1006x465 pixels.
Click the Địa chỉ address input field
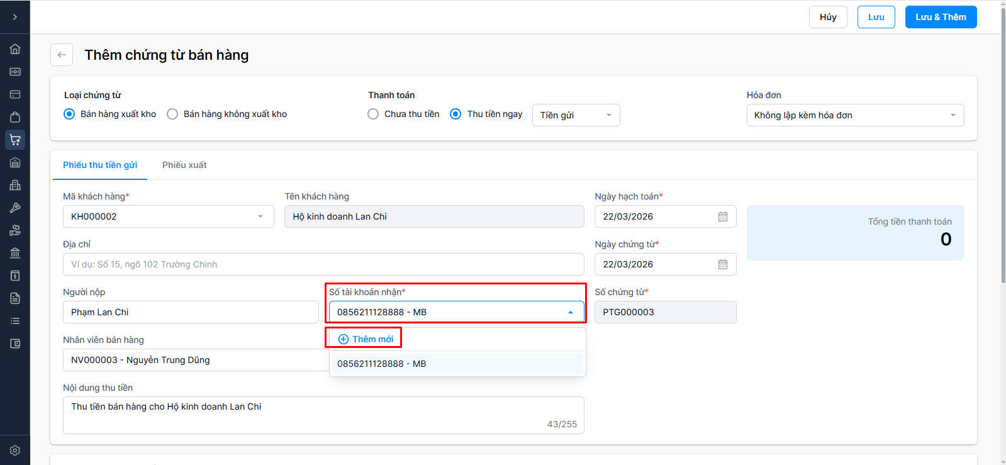pos(323,264)
